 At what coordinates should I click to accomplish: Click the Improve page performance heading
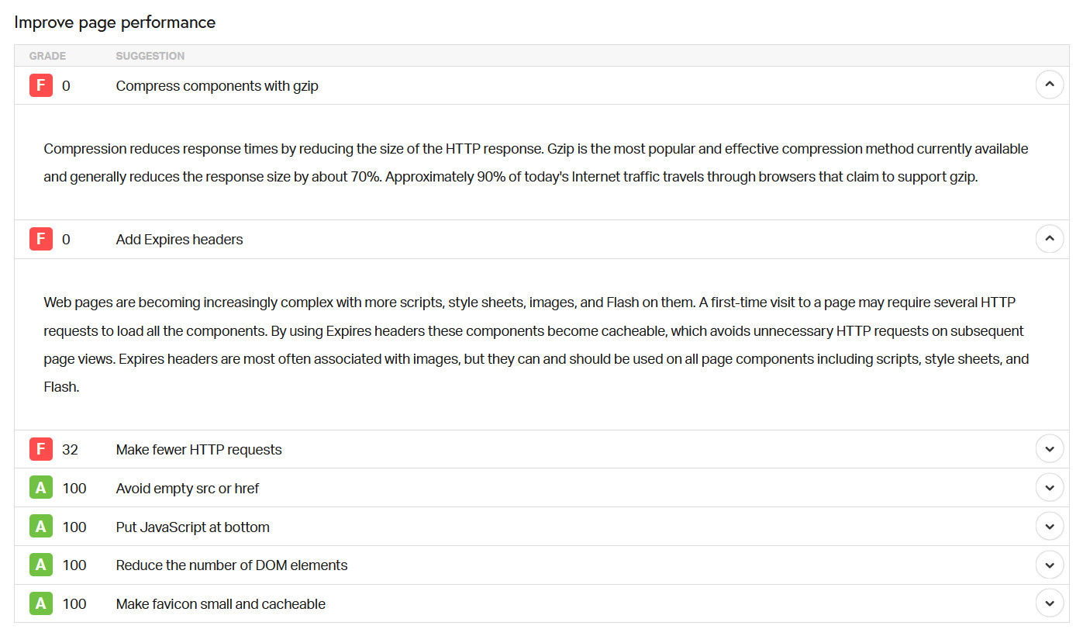click(115, 22)
